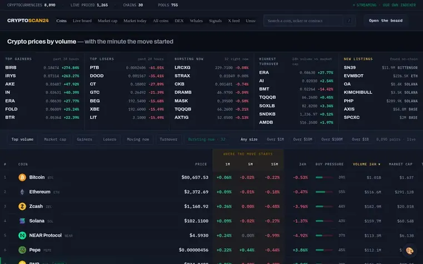Click the Ethereum diamond logo icon
This screenshot has height=264, width=423.
[22, 192]
